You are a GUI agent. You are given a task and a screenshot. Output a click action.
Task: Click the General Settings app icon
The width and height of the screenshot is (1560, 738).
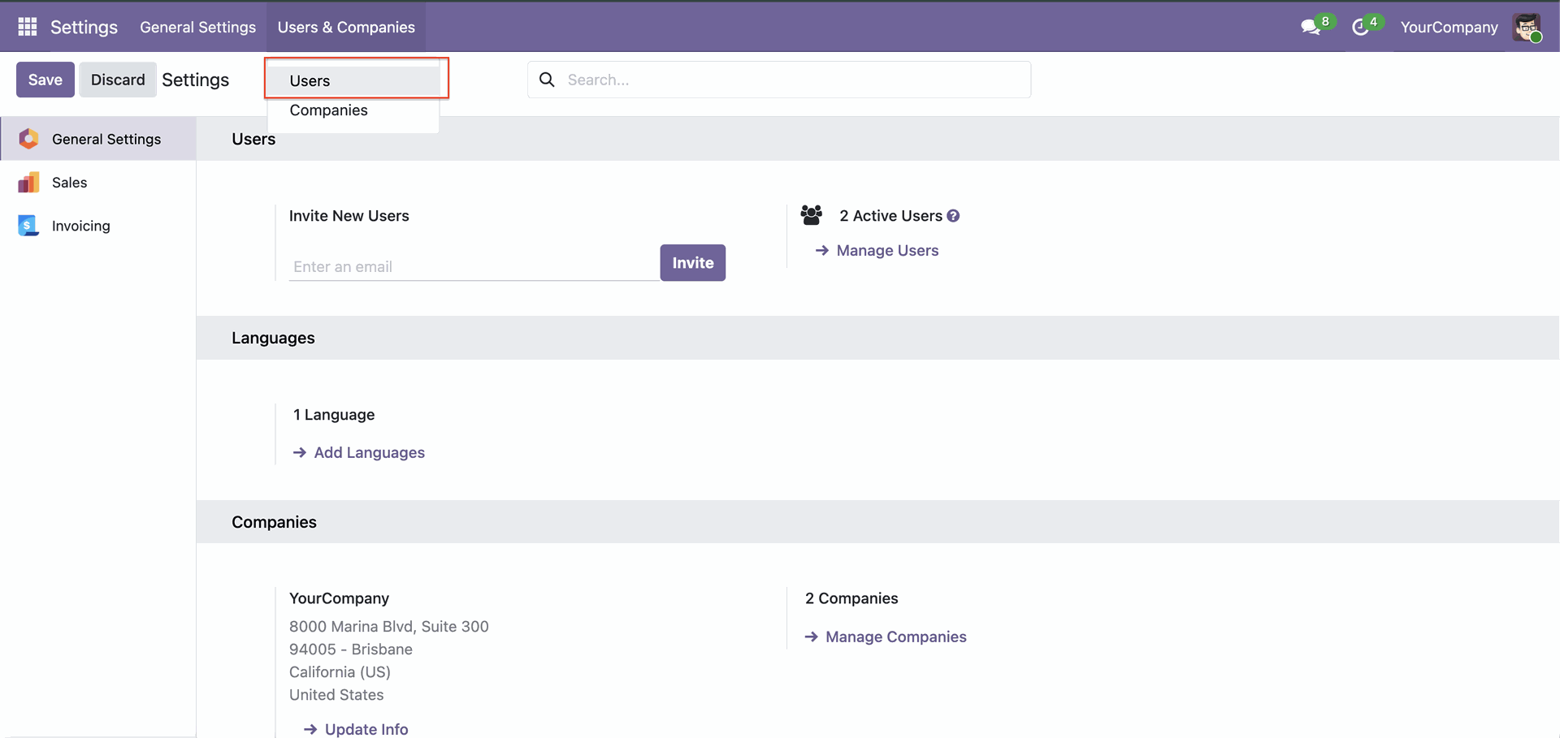29,139
